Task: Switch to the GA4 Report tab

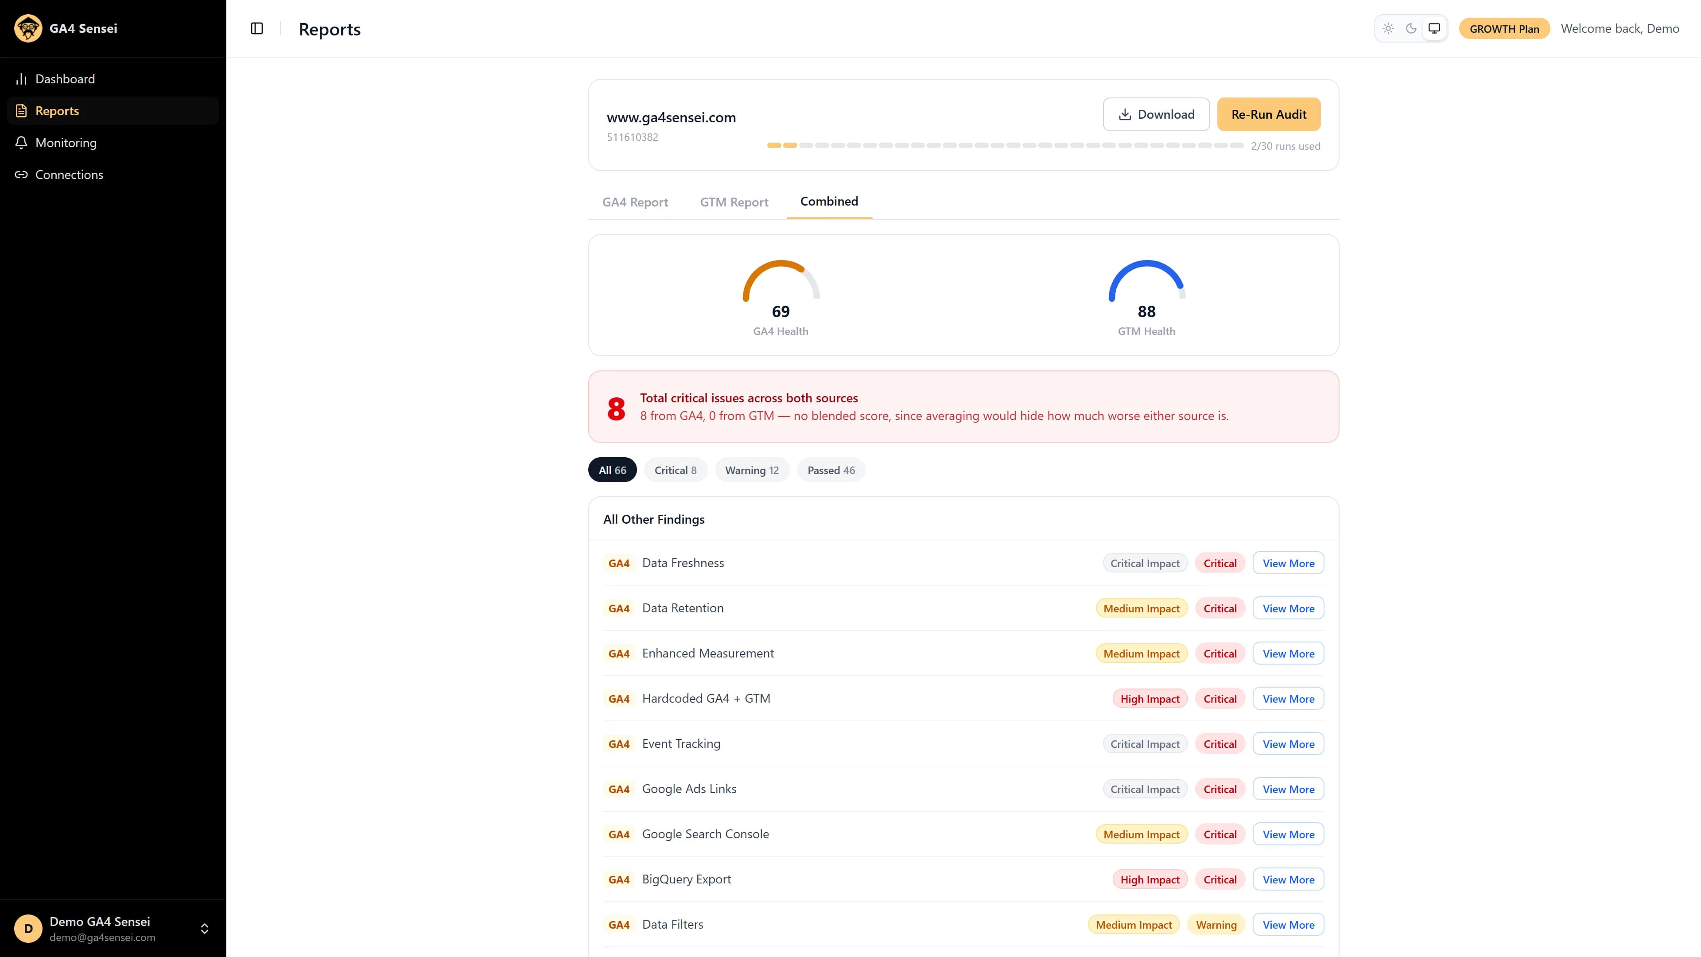Action: (635, 202)
